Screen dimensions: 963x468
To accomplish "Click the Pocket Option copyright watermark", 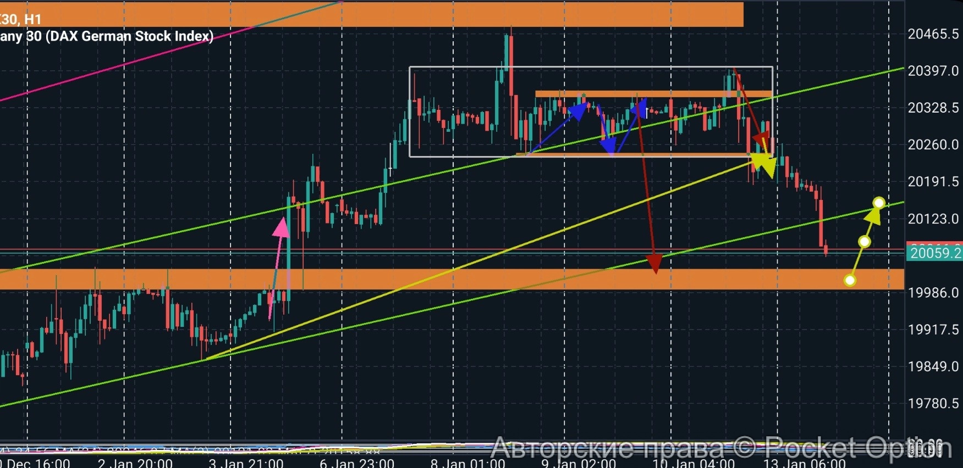I will tap(720, 448).
